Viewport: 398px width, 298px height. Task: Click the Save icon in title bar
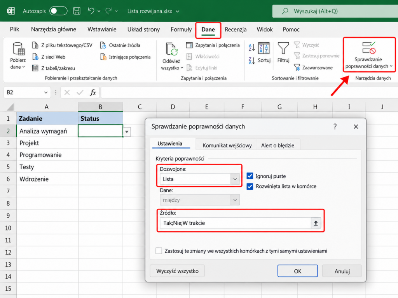pos(77,11)
